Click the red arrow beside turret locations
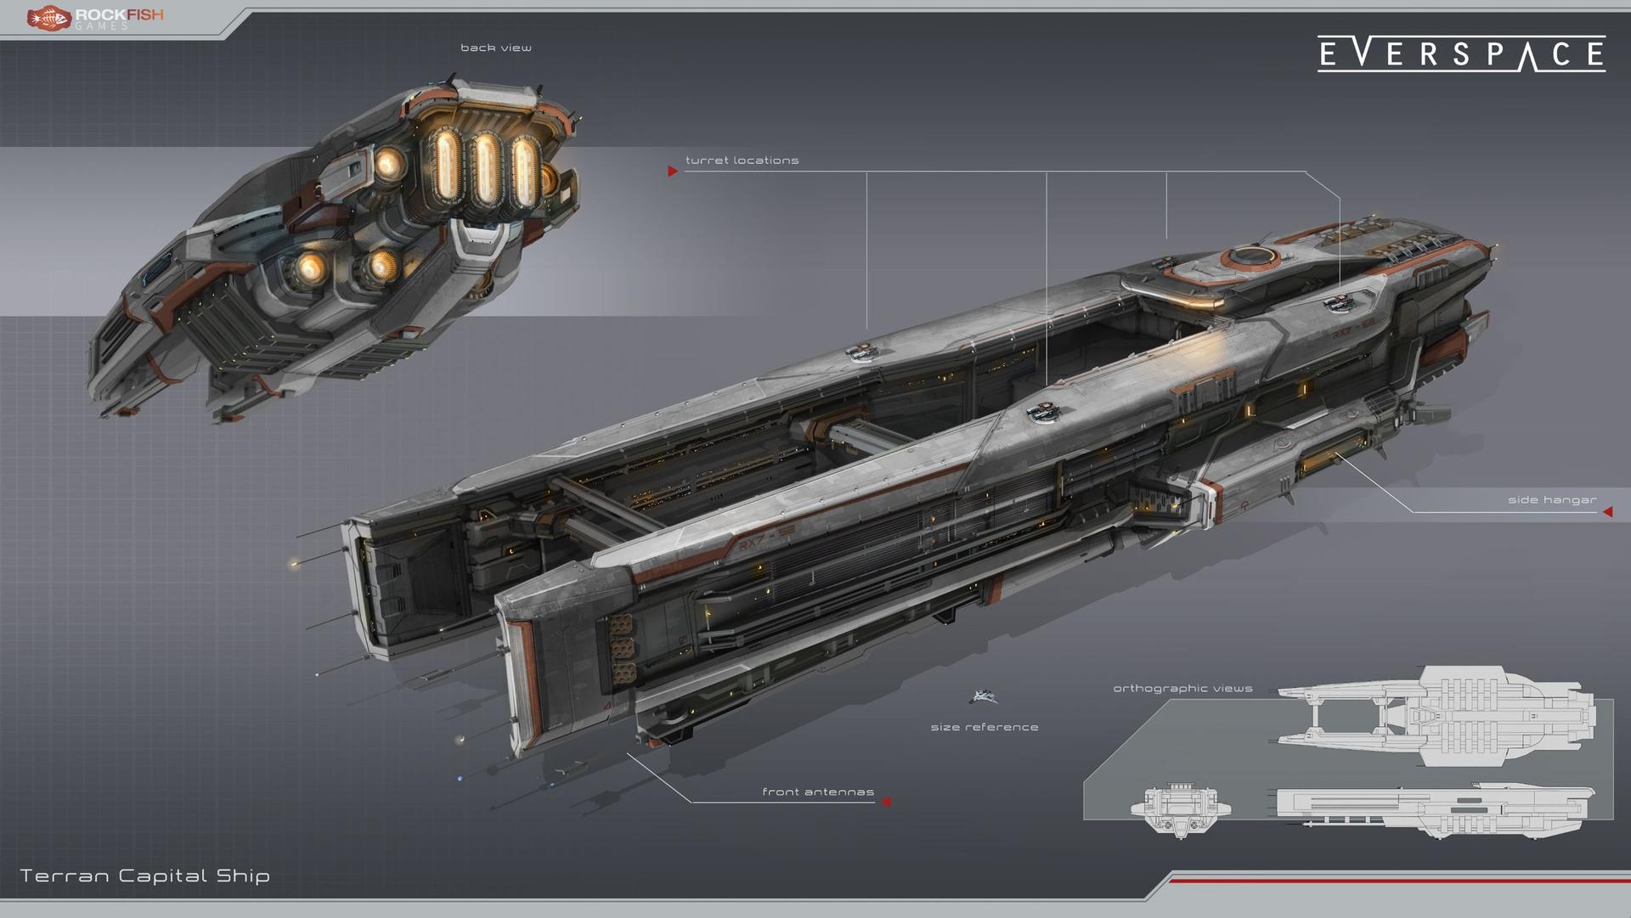Screen dimensions: 1631x918 coord(673,172)
